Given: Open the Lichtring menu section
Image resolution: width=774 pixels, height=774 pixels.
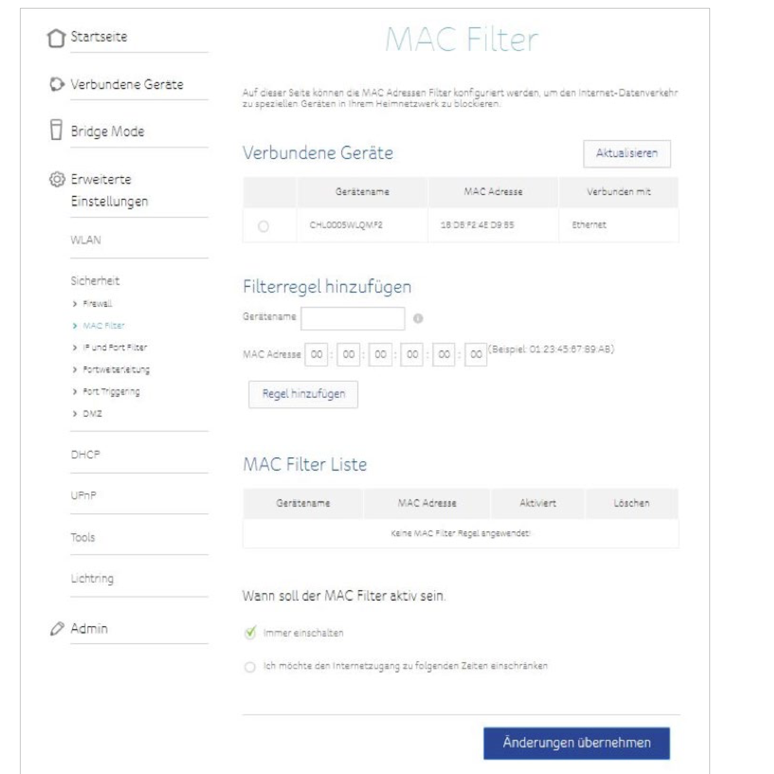Looking at the screenshot, I should pyautogui.click(x=92, y=579).
